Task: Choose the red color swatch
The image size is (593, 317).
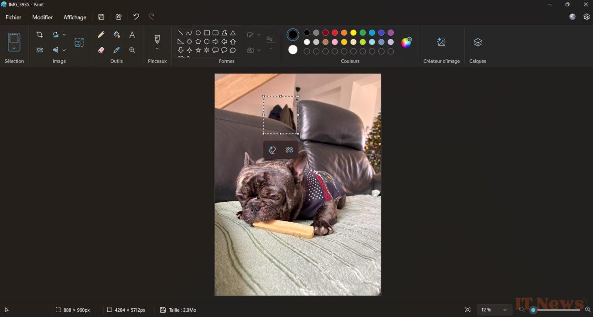Action: 335,33
